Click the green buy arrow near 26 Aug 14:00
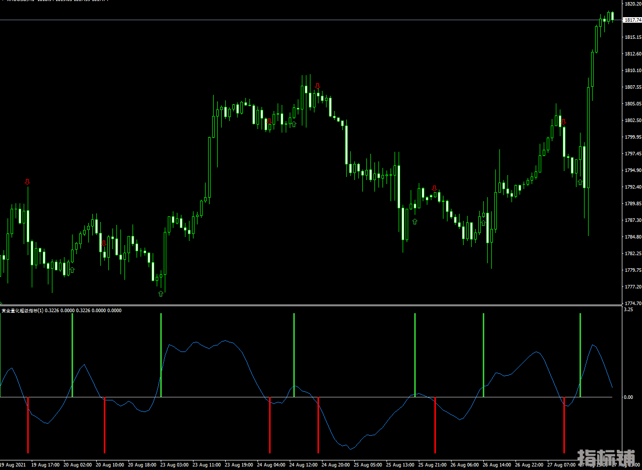642x470 pixels. coord(483,223)
